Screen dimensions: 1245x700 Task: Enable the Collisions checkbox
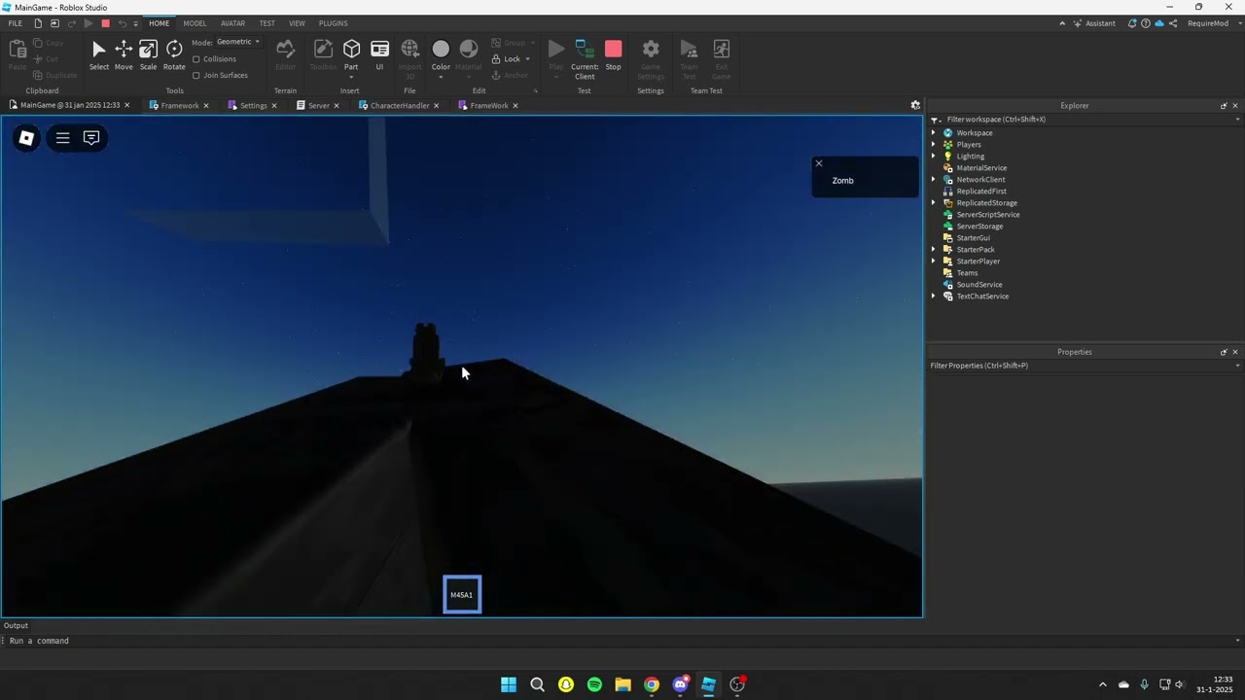point(196,59)
